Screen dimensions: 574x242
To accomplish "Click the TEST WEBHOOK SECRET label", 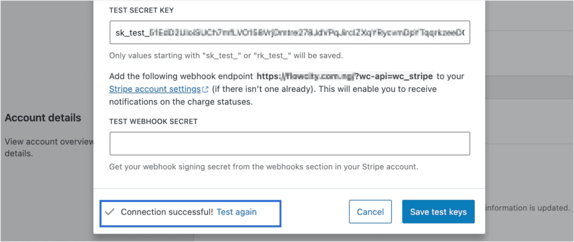I will click(153, 122).
